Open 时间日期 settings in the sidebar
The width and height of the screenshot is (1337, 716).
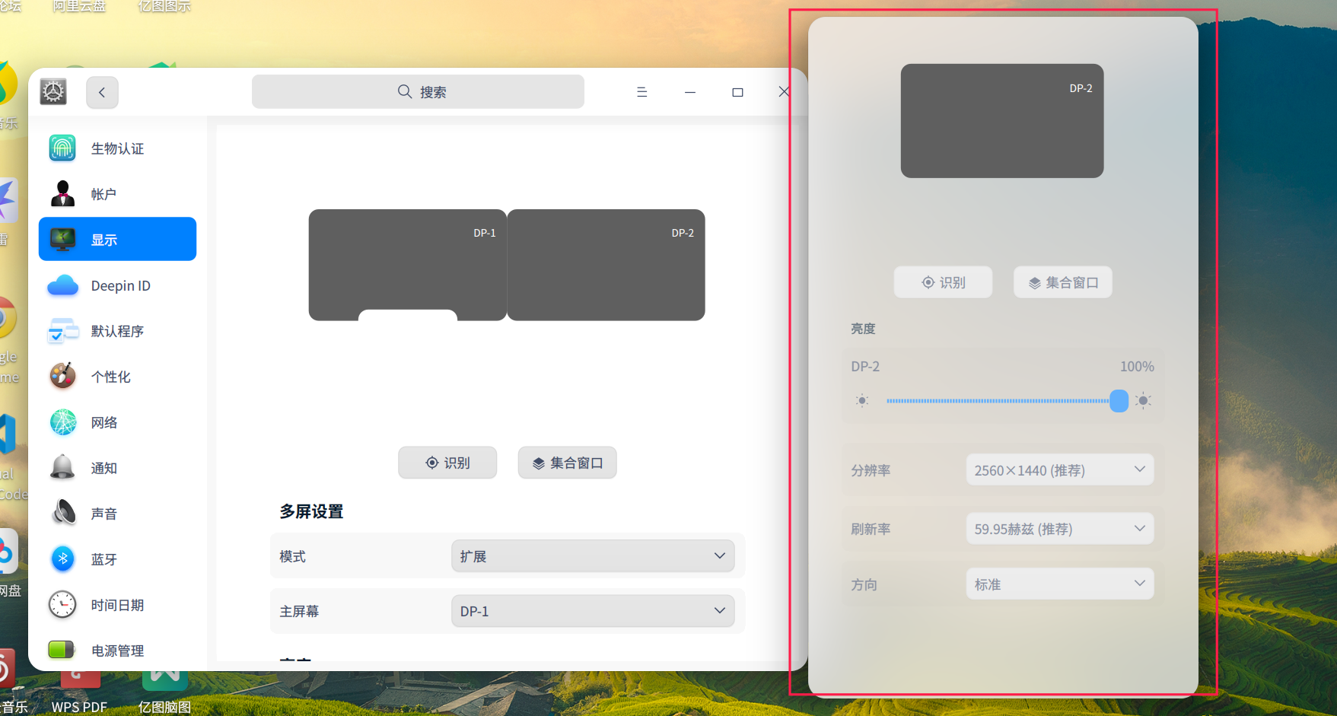[x=117, y=605]
